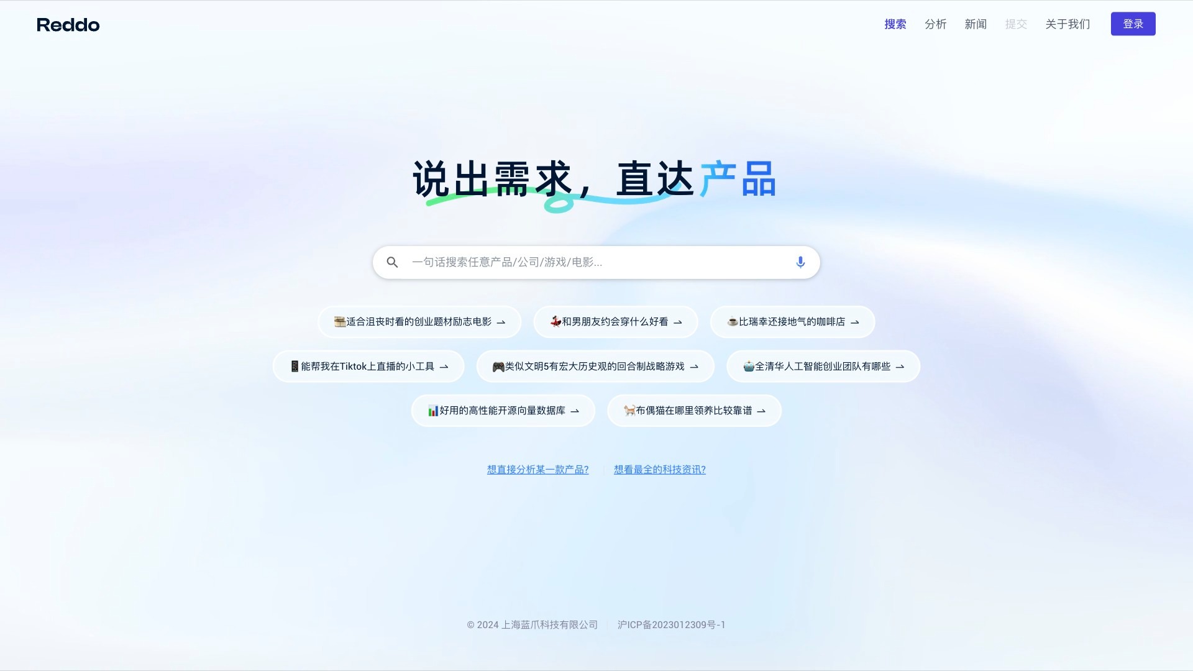Select the 和男朋友约会穿什么好看 suggestion

(615, 322)
